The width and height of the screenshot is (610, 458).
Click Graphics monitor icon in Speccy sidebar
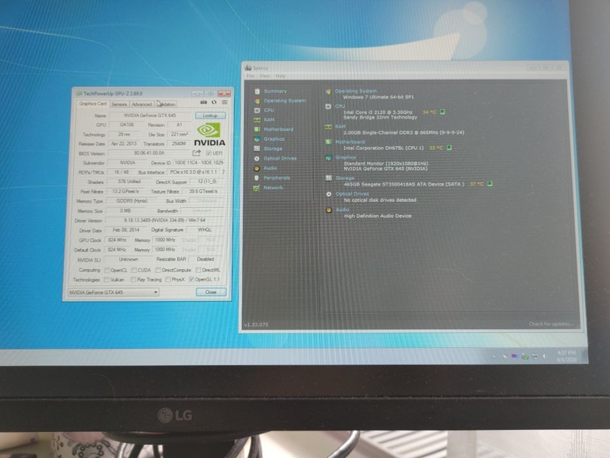point(257,139)
